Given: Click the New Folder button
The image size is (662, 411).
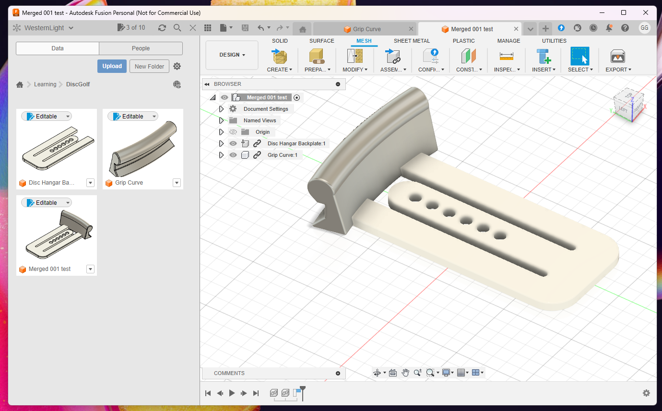Looking at the screenshot, I should tap(149, 66).
